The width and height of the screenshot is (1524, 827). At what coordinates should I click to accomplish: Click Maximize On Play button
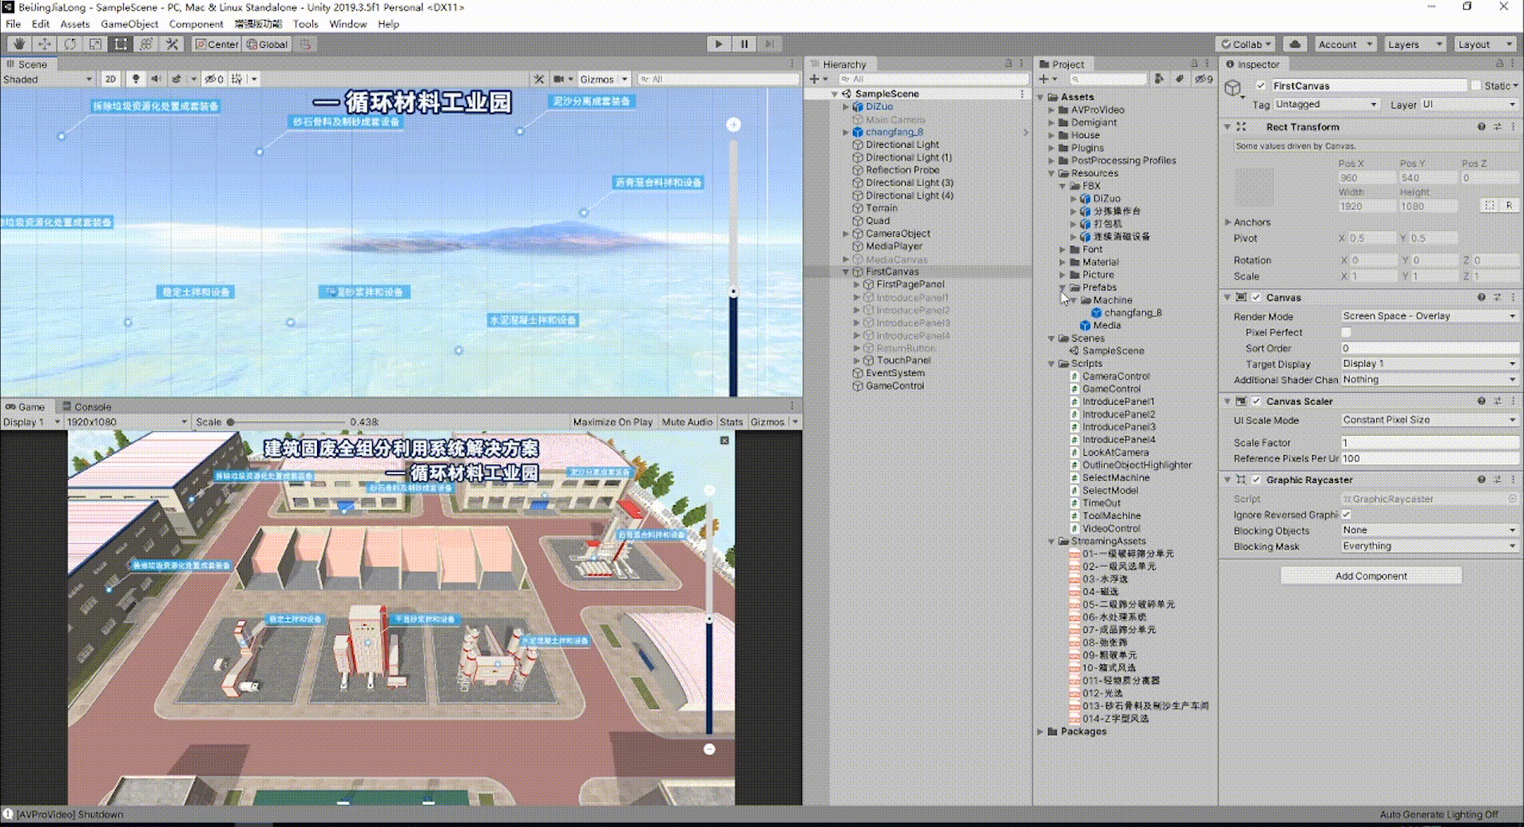pyautogui.click(x=613, y=421)
